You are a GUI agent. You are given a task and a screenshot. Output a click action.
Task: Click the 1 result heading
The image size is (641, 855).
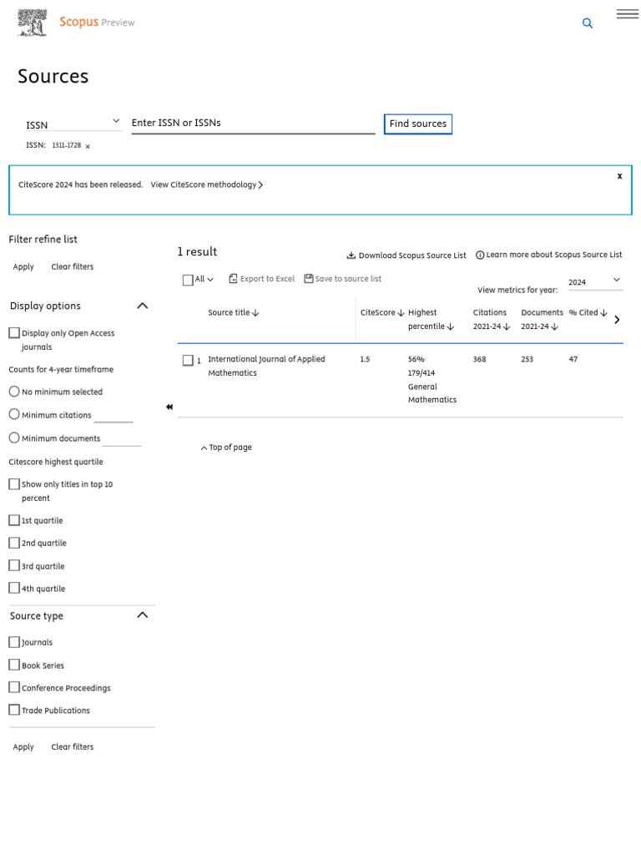click(x=197, y=251)
